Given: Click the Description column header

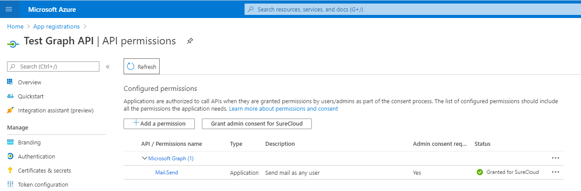Looking at the screenshot, I should (280, 144).
